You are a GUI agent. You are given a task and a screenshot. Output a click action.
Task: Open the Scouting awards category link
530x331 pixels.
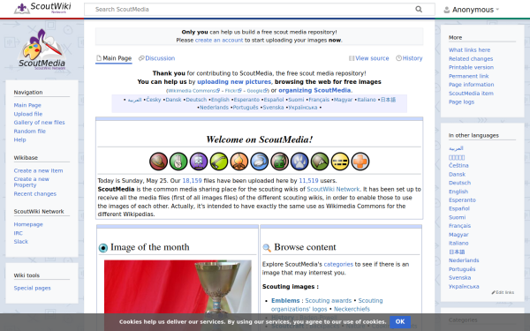tap(329, 301)
